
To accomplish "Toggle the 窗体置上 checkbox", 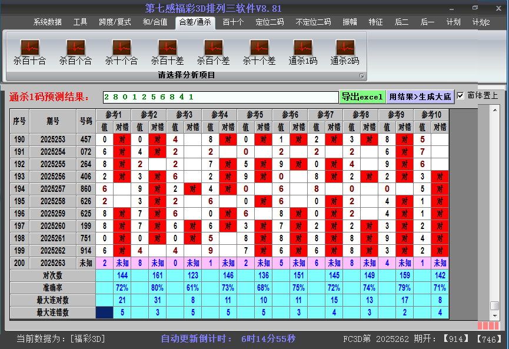I will (x=461, y=96).
